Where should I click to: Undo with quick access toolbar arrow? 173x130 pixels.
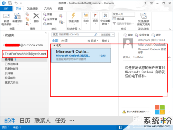[16, 3]
